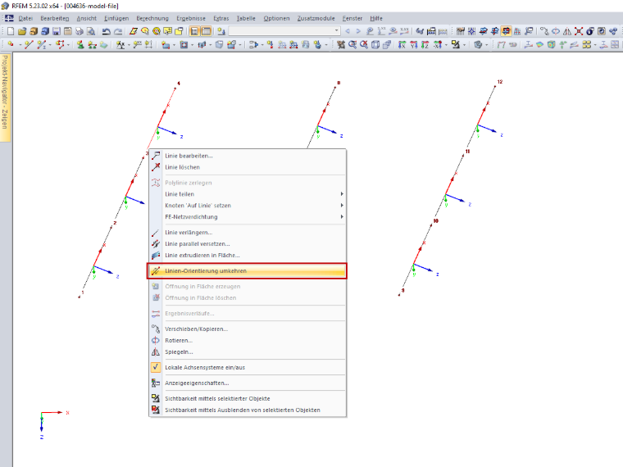Click the Undo arrow icon
This screenshot has height=467, width=623.
(x=106, y=31)
